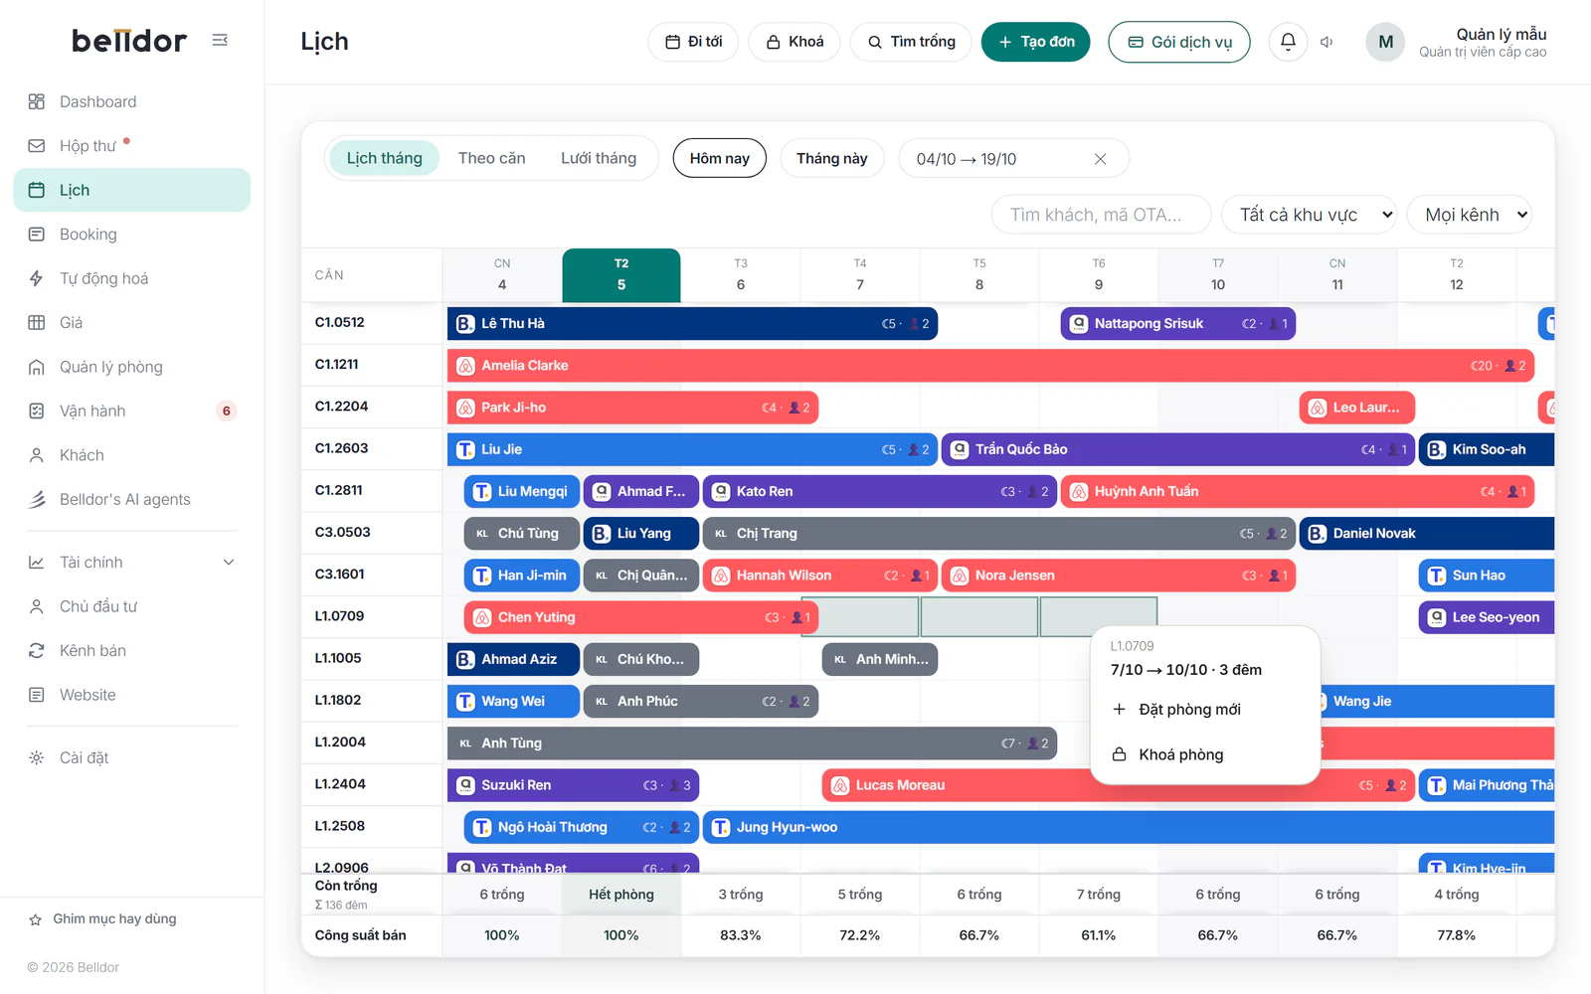Viewport: 1591px width, 994px height.
Task: Open Khách guests page
Action: (132, 455)
